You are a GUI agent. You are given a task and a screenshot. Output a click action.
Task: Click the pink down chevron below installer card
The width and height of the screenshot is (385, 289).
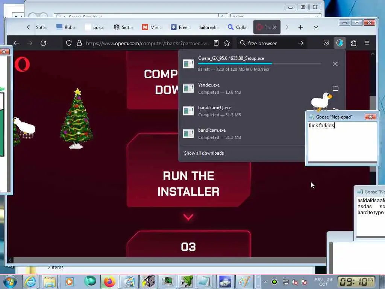click(x=188, y=217)
